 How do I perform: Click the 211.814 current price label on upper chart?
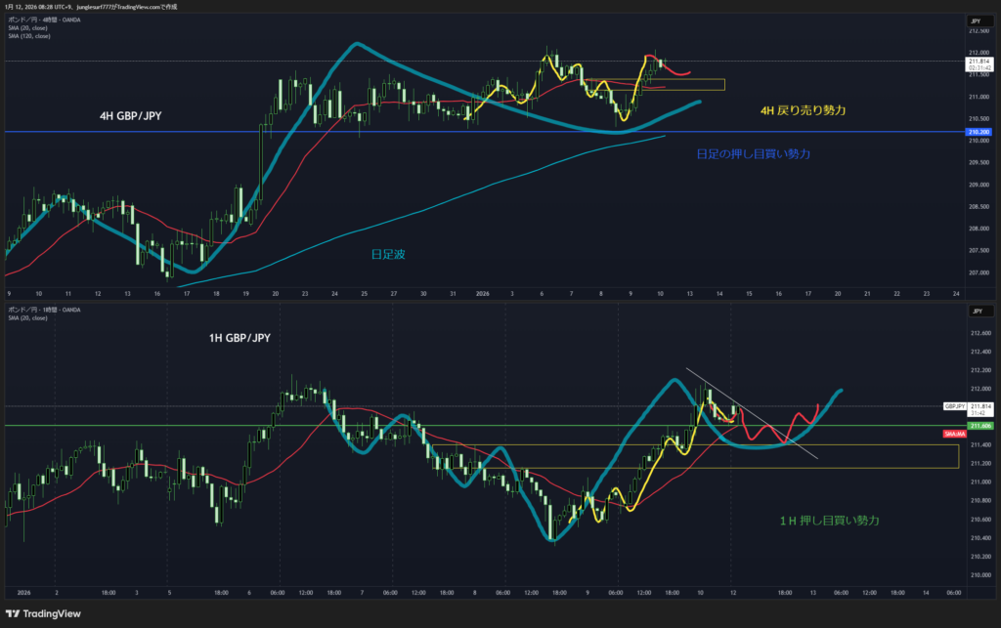978,61
